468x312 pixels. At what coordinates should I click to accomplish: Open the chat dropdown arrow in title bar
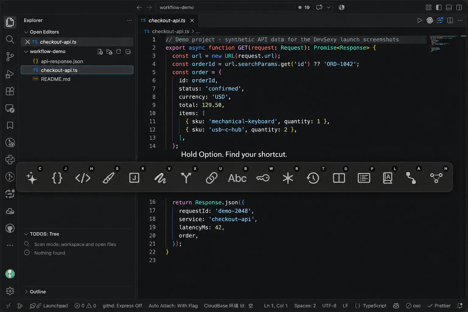click(x=328, y=7)
